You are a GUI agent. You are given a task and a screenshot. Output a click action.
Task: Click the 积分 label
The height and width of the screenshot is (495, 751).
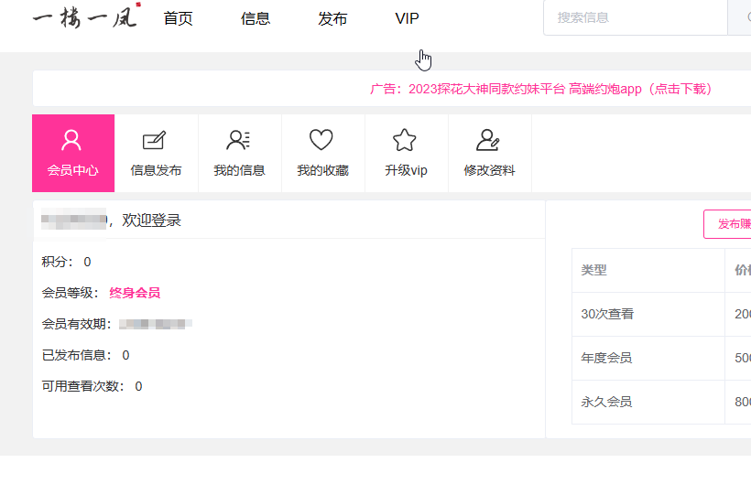[58, 262]
